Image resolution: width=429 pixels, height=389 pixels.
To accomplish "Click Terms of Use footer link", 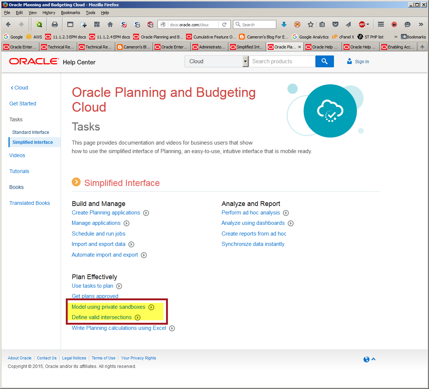I will click(104, 358).
